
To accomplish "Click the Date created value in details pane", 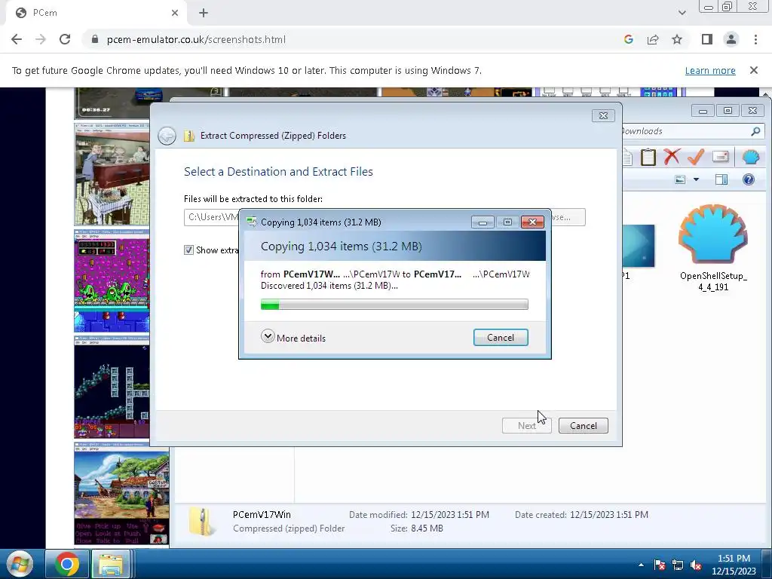I will point(609,514).
